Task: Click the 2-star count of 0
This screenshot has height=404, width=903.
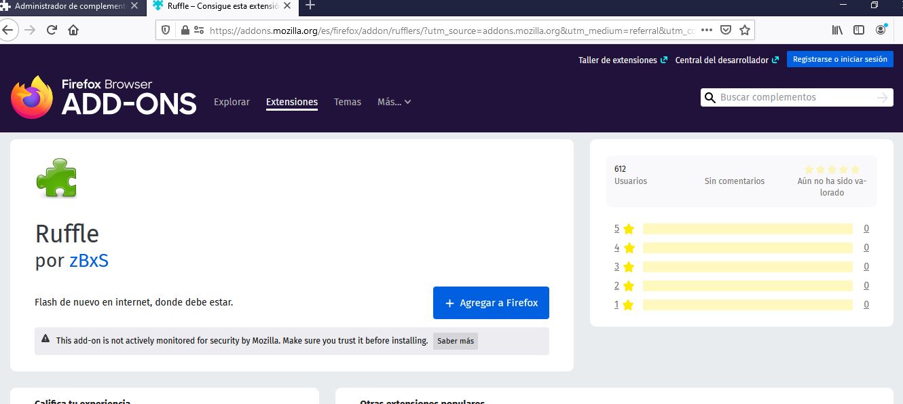Action: [866, 286]
